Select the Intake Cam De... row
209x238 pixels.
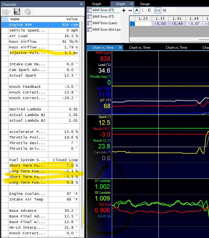click(x=40, y=64)
